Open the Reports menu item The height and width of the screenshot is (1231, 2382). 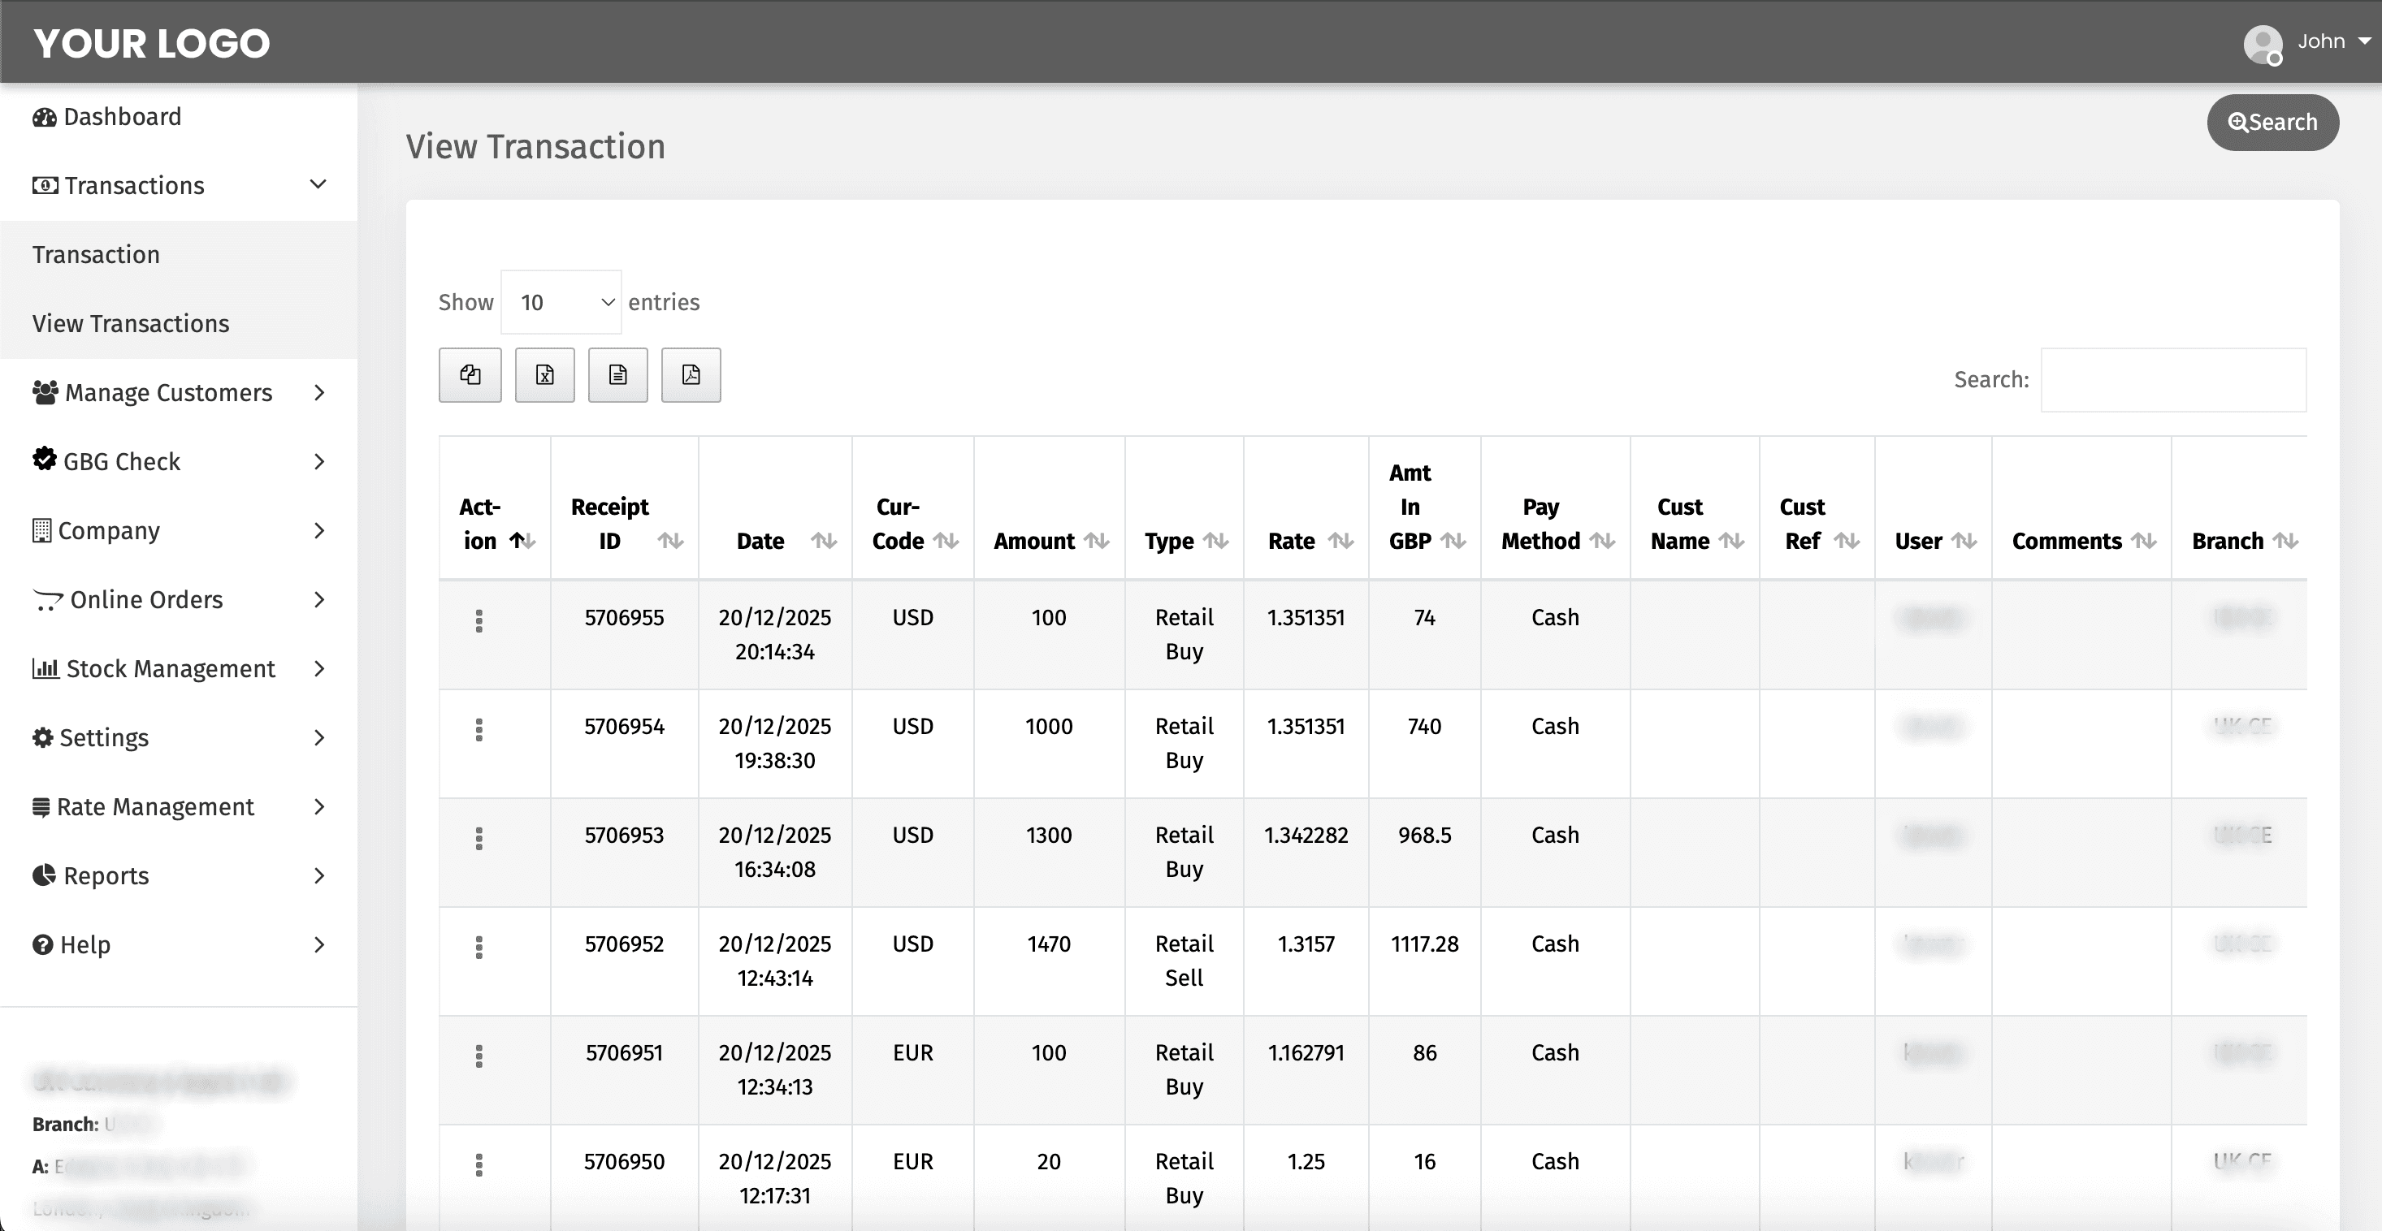coord(105,875)
